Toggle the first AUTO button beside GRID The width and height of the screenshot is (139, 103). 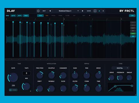tap(13, 15)
